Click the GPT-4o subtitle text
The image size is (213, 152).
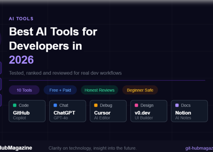tap(61, 118)
